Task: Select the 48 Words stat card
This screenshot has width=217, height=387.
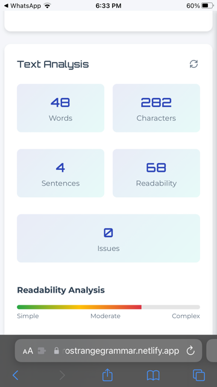Action: (60, 108)
